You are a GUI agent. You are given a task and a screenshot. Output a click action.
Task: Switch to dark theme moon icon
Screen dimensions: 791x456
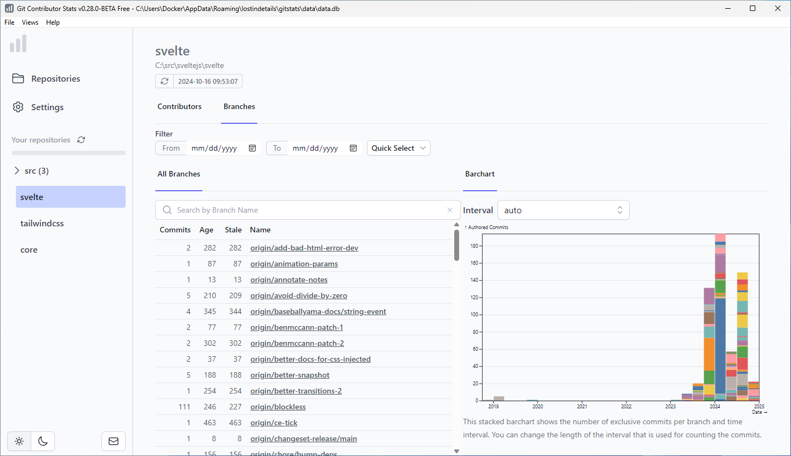pos(43,441)
